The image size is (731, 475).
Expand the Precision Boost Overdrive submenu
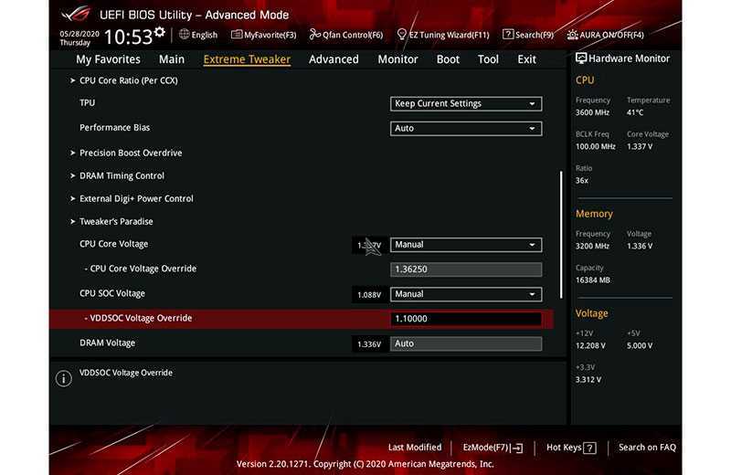coord(130,153)
